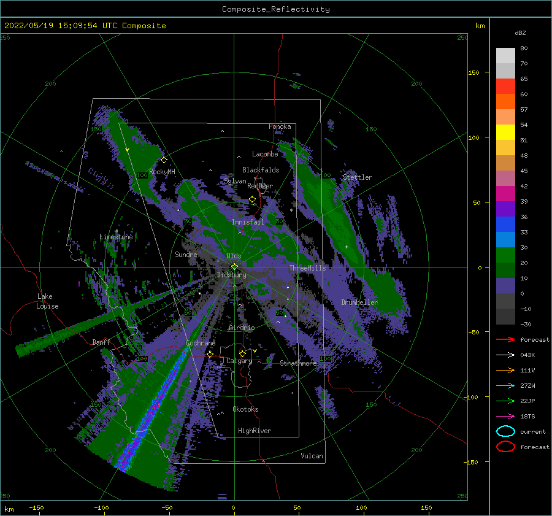Screen dimensions: 552x516
Task: Click the slate purple 10-0 dBZ swatch
Action: [x=505, y=286]
